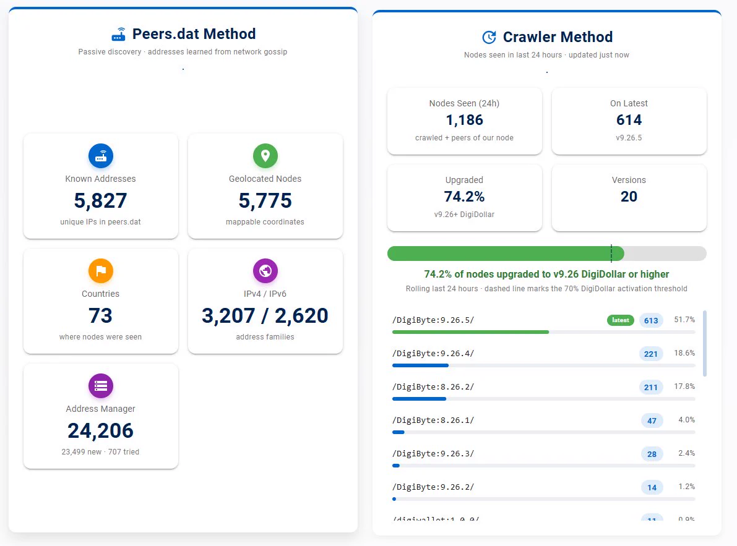Click 'where nodes were seen' caption
Screen dimensions: 737x546
coord(101,336)
